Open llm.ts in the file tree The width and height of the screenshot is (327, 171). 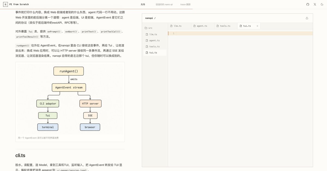pos(155,34)
